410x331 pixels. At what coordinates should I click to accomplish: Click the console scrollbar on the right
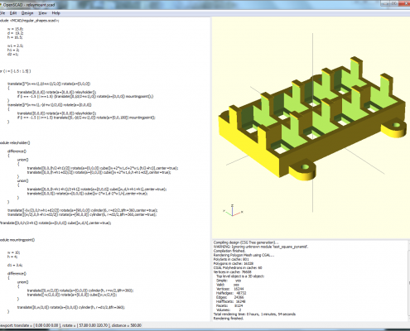[x=408, y=281]
